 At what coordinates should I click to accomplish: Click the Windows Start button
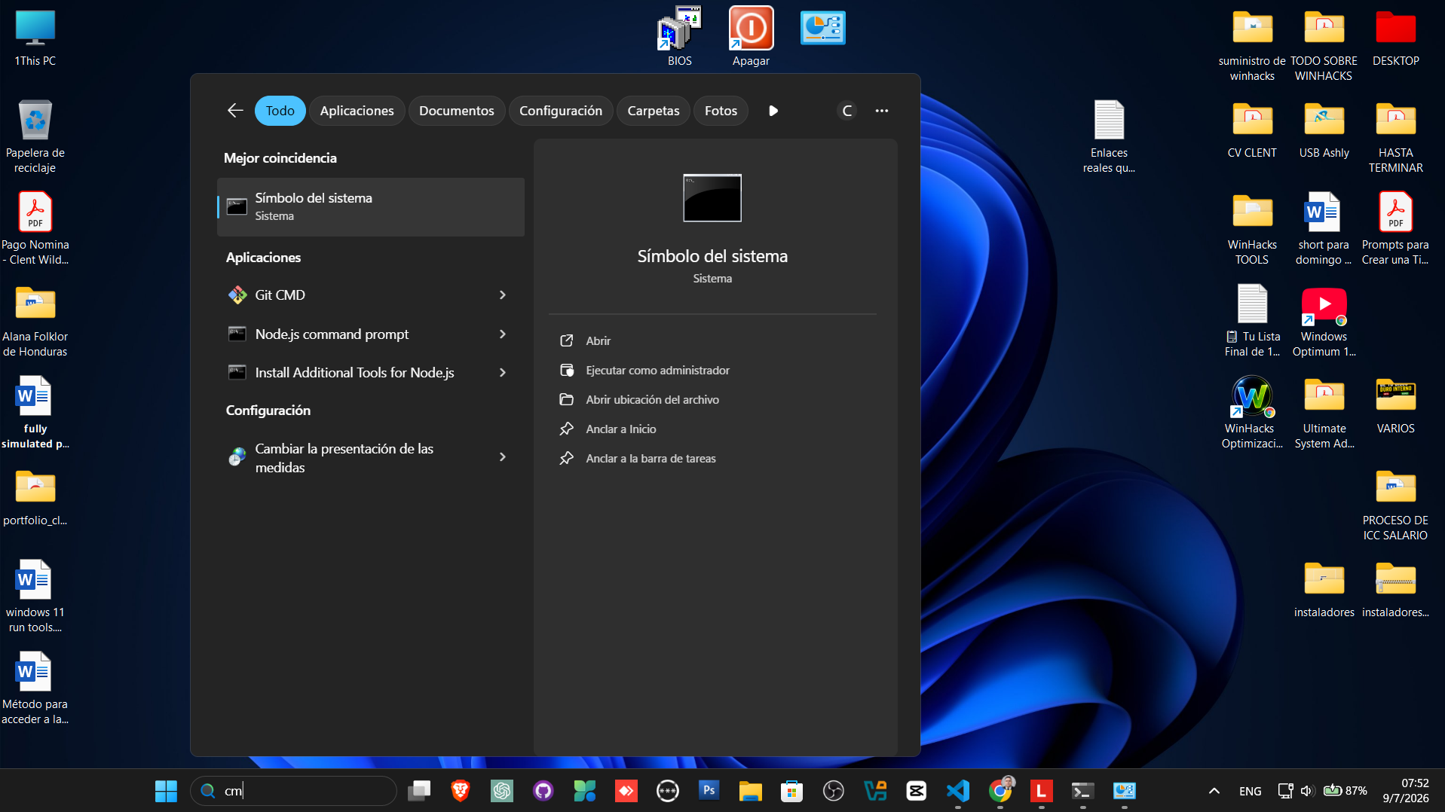(166, 790)
